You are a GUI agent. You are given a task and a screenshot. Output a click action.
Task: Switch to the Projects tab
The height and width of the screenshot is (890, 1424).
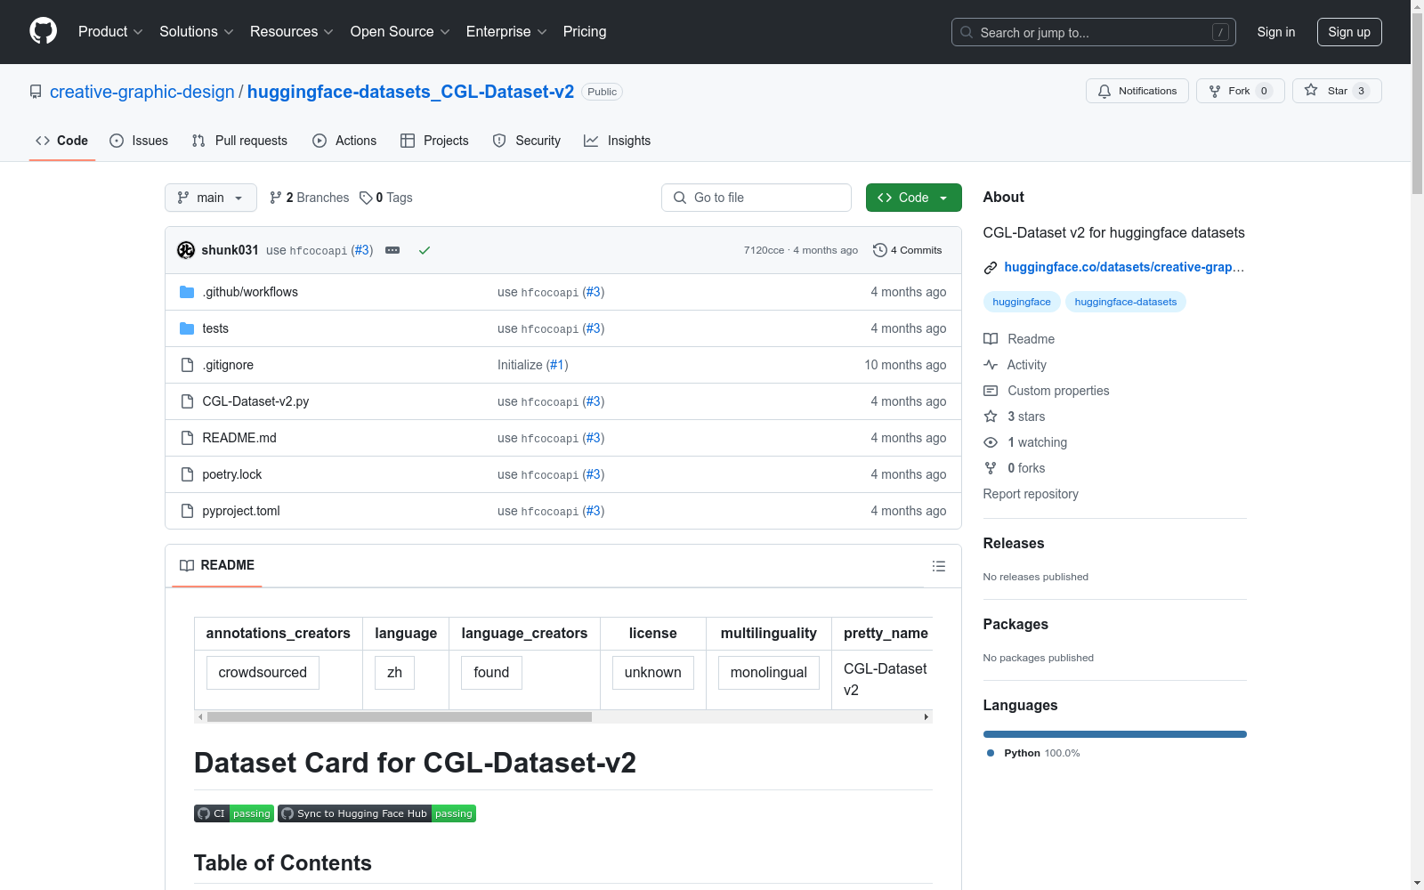tap(434, 141)
